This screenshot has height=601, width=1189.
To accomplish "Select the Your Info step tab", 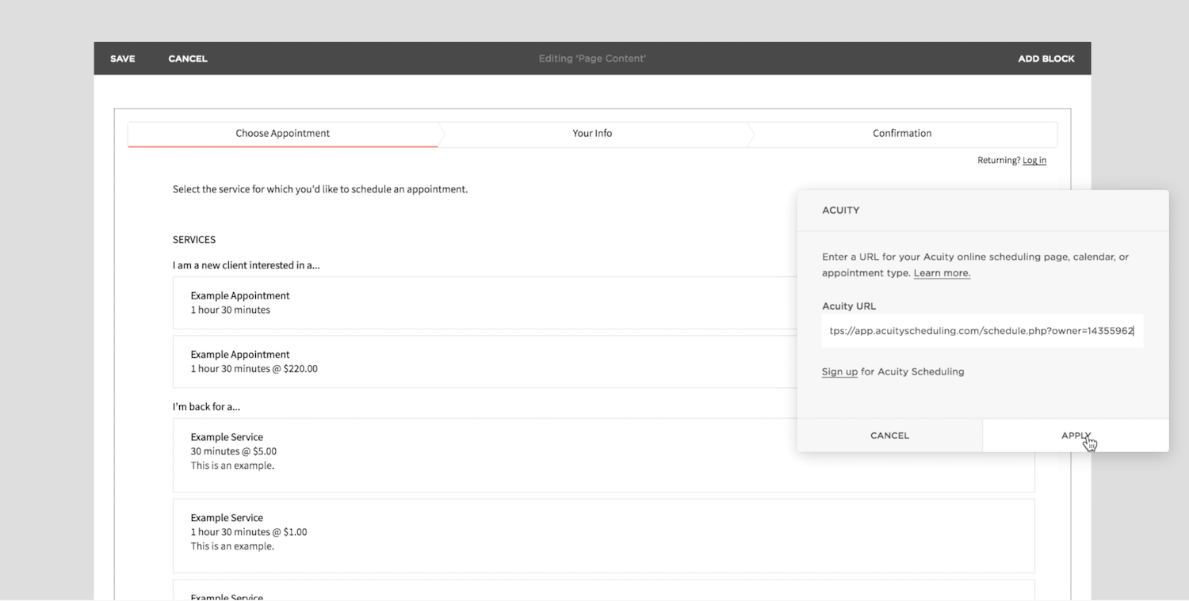I will 593,134.
